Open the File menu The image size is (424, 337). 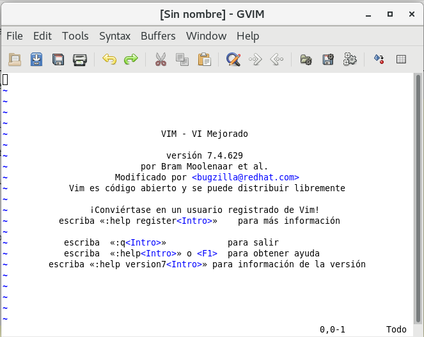14,36
